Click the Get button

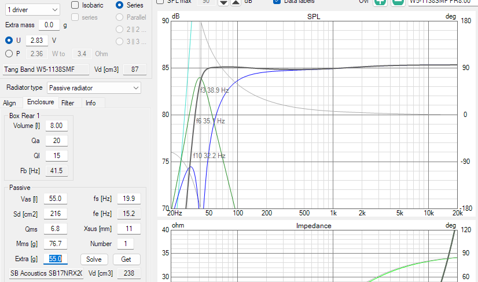126,259
